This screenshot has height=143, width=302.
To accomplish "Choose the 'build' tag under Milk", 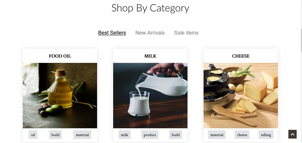I will pos(176,135).
